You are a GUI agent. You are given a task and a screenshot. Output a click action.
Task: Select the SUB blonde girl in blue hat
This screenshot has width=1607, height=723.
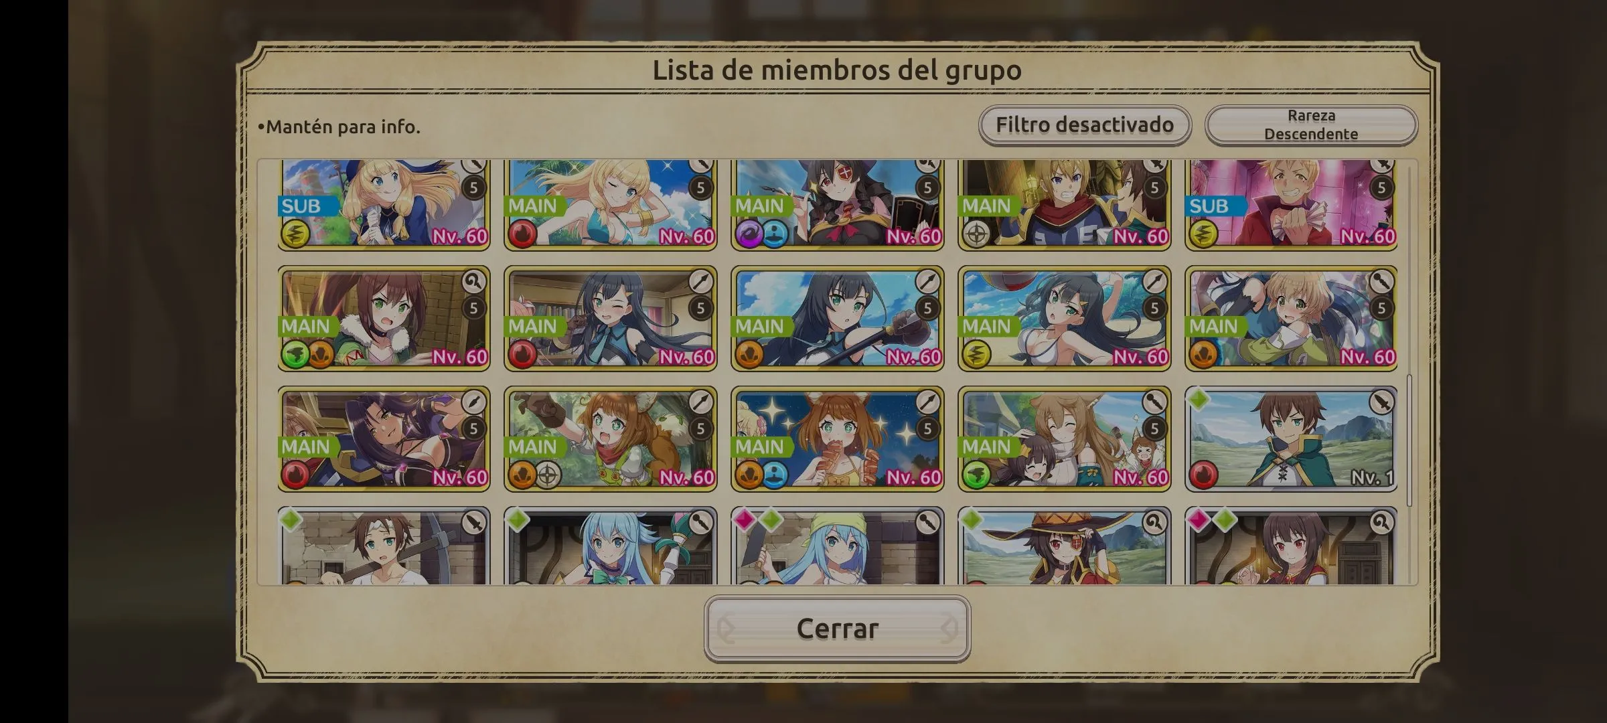(x=384, y=204)
